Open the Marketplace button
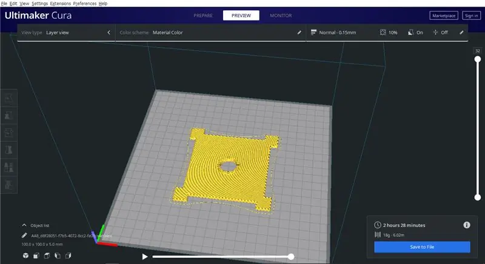485x264 pixels. point(444,15)
